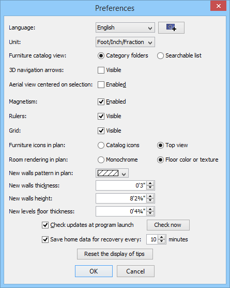
Task: Expand the new walls pattern dropdown
Action: [x=112, y=173]
